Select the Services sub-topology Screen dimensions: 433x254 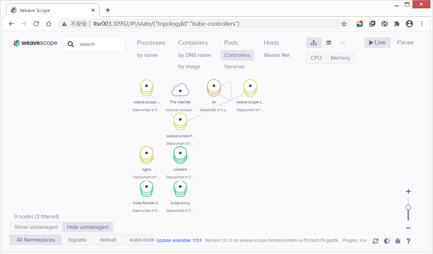coord(234,67)
